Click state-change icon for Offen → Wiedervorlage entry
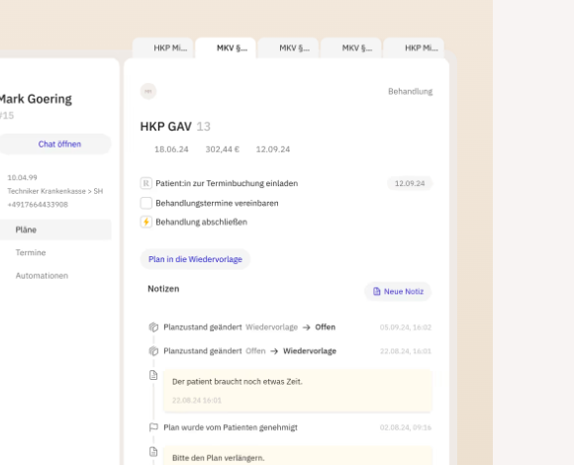 [x=153, y=351]
